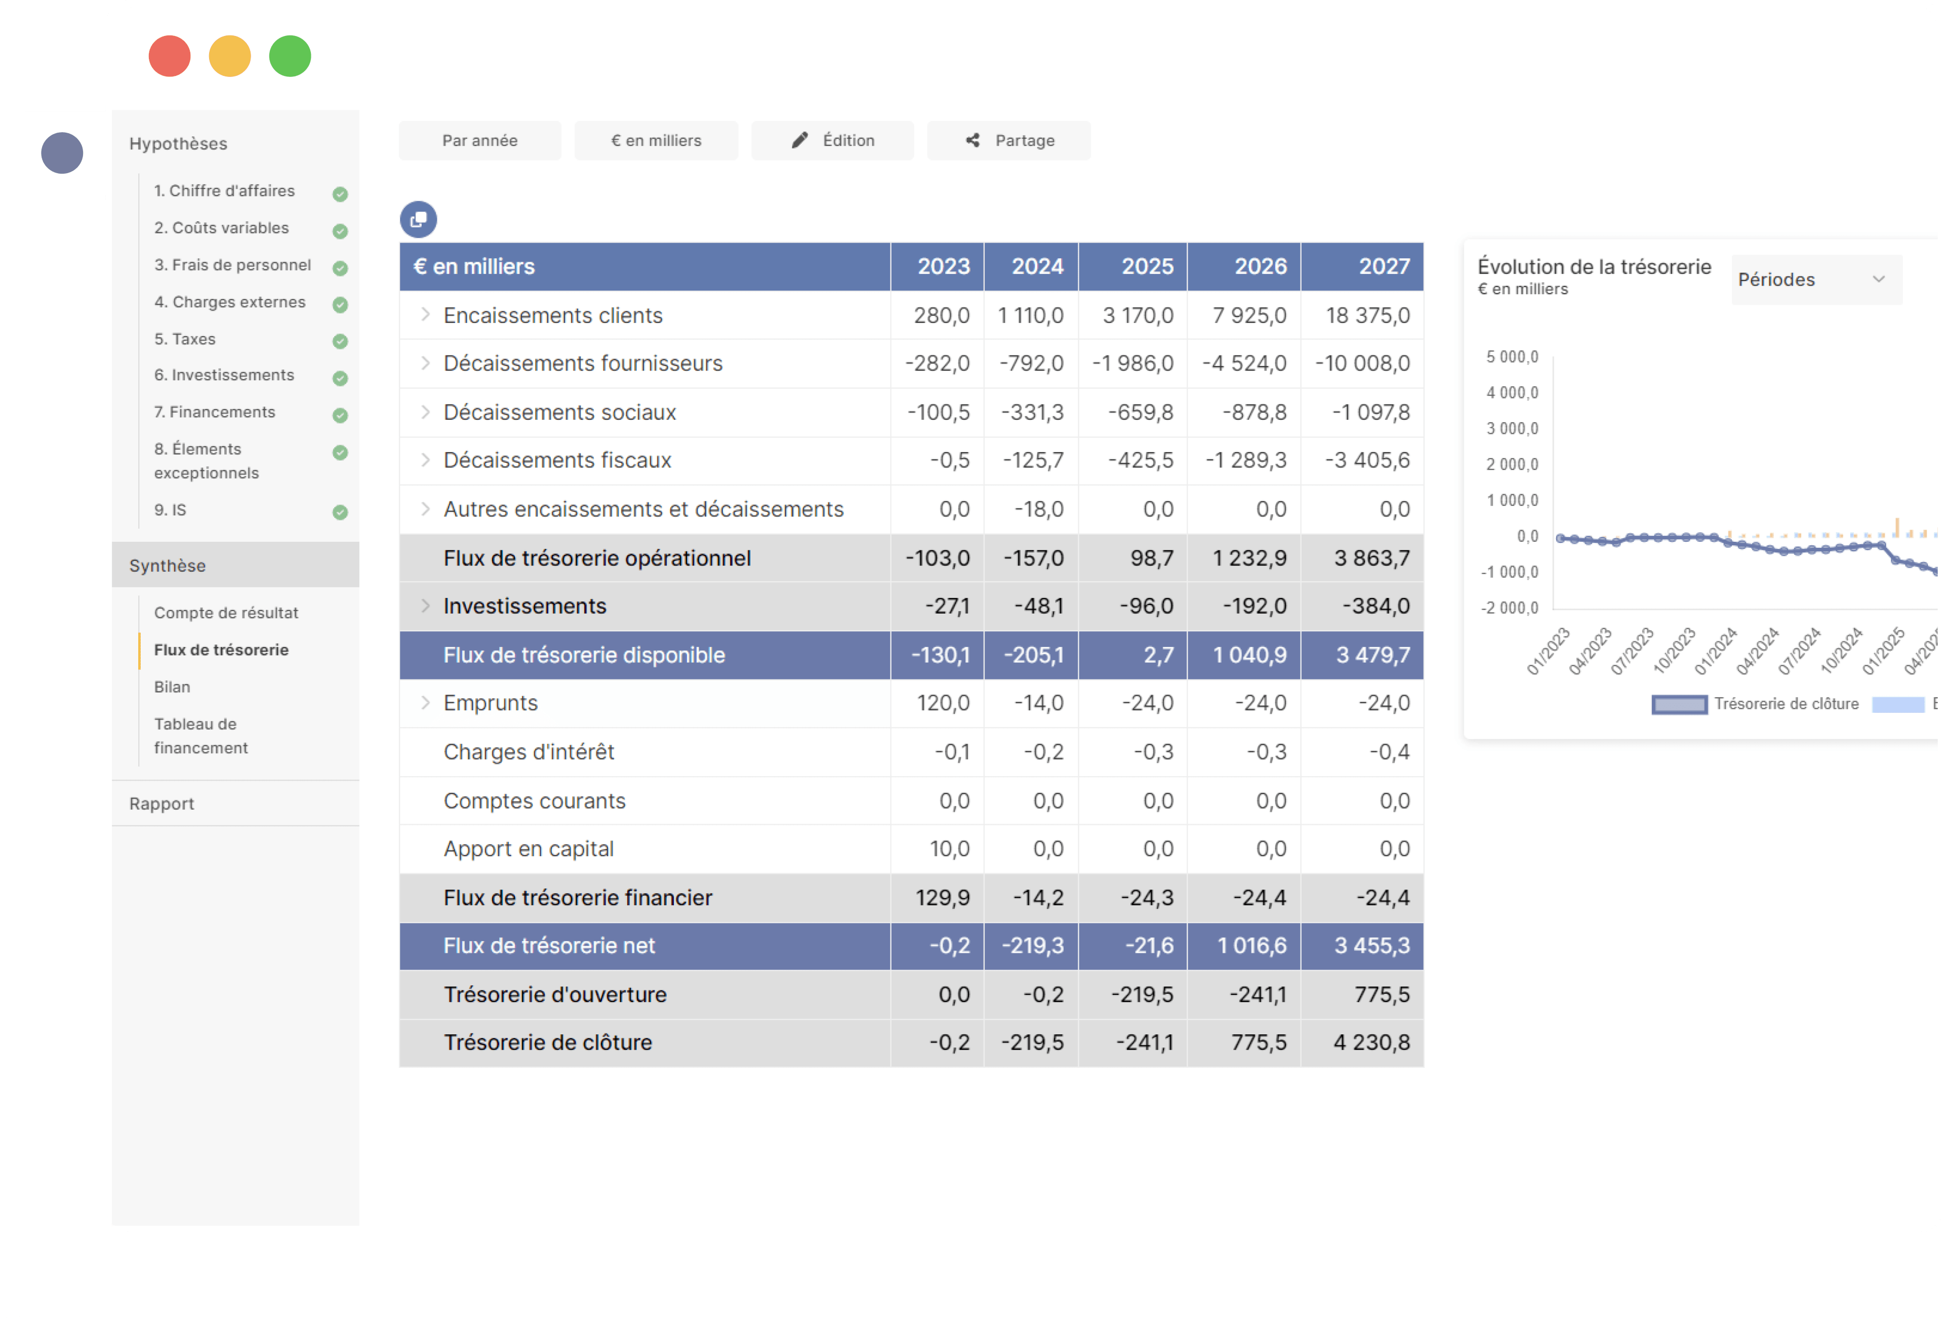Open 7. Financements hypothesis
Image resolution: width=1944 pixels, height=1325 pixels.
pos(214,412)
